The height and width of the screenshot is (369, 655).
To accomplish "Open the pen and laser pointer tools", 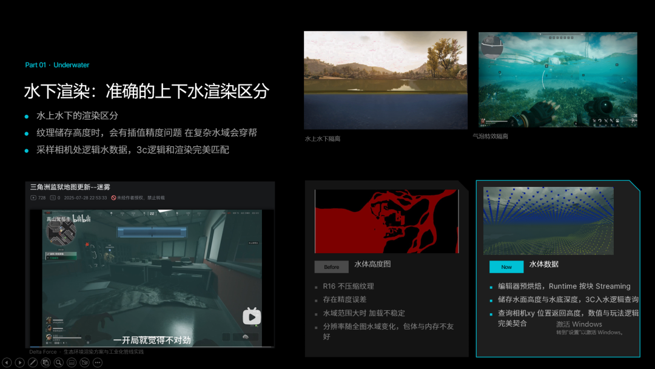I will [x=33, y=362].
